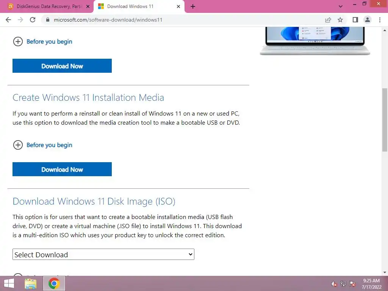The image size is (388, 291).
Task: Restore down the Chrome window
Action: click(x=364, y=4)
